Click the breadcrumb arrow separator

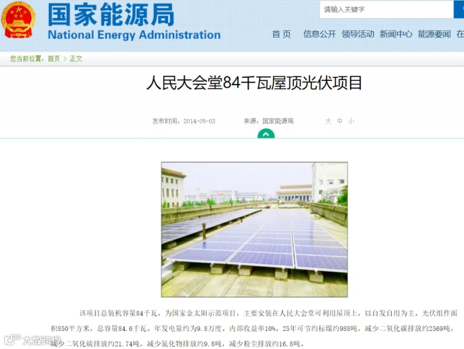pyautogui.click(x=65, y=59)
